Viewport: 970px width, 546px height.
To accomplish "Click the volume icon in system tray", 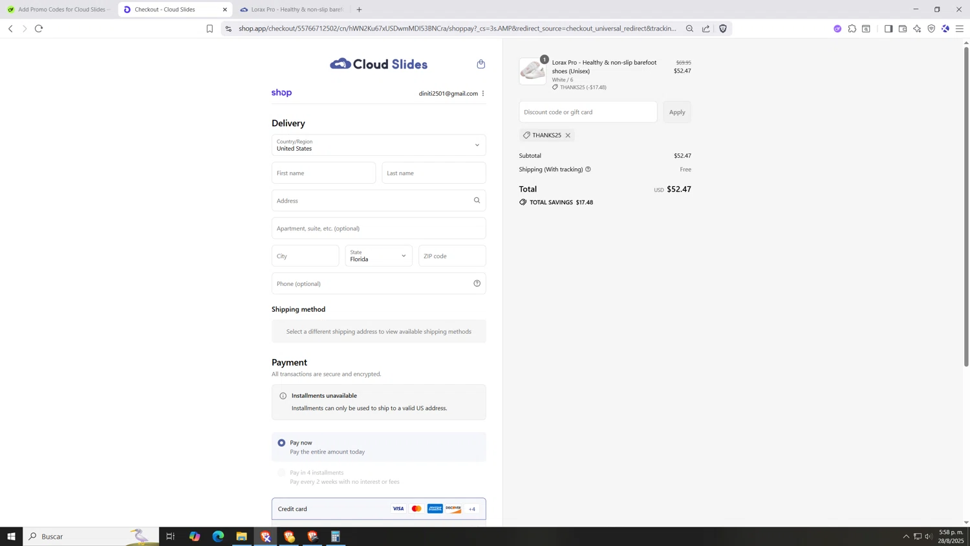I will tap(929, 536).
